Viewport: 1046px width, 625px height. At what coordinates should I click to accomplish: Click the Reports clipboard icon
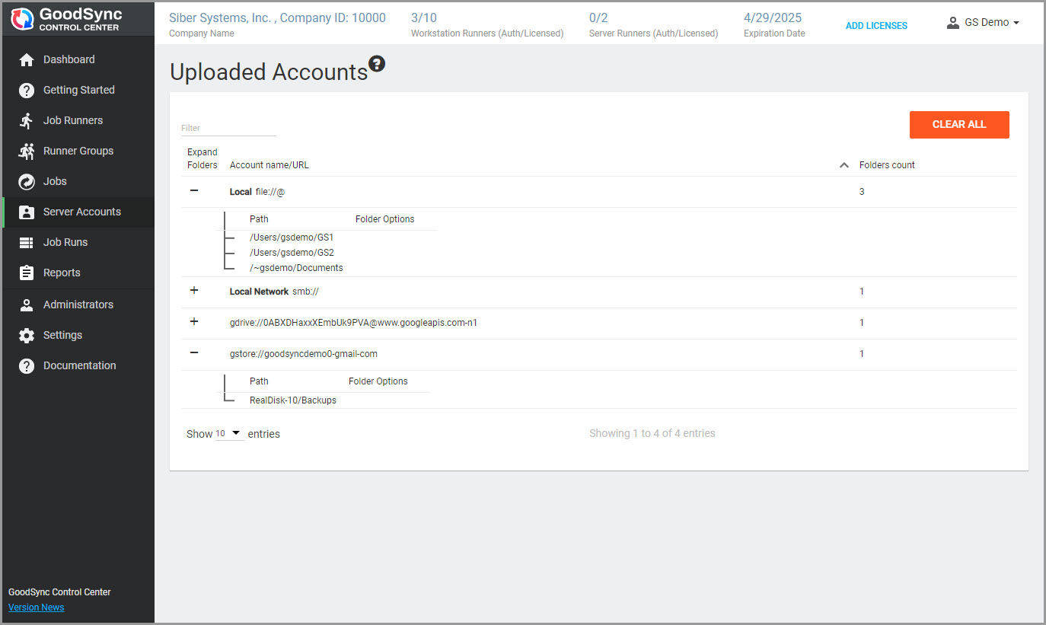point(27,273)
